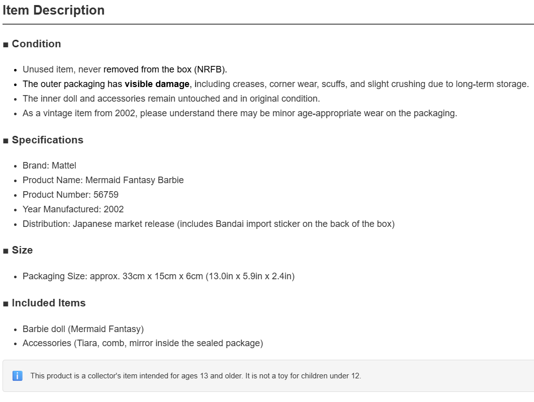Click the Distribution Japanese market release line
Image resolution: width=534 pixels, height=402 pixels.
(209, 224)
